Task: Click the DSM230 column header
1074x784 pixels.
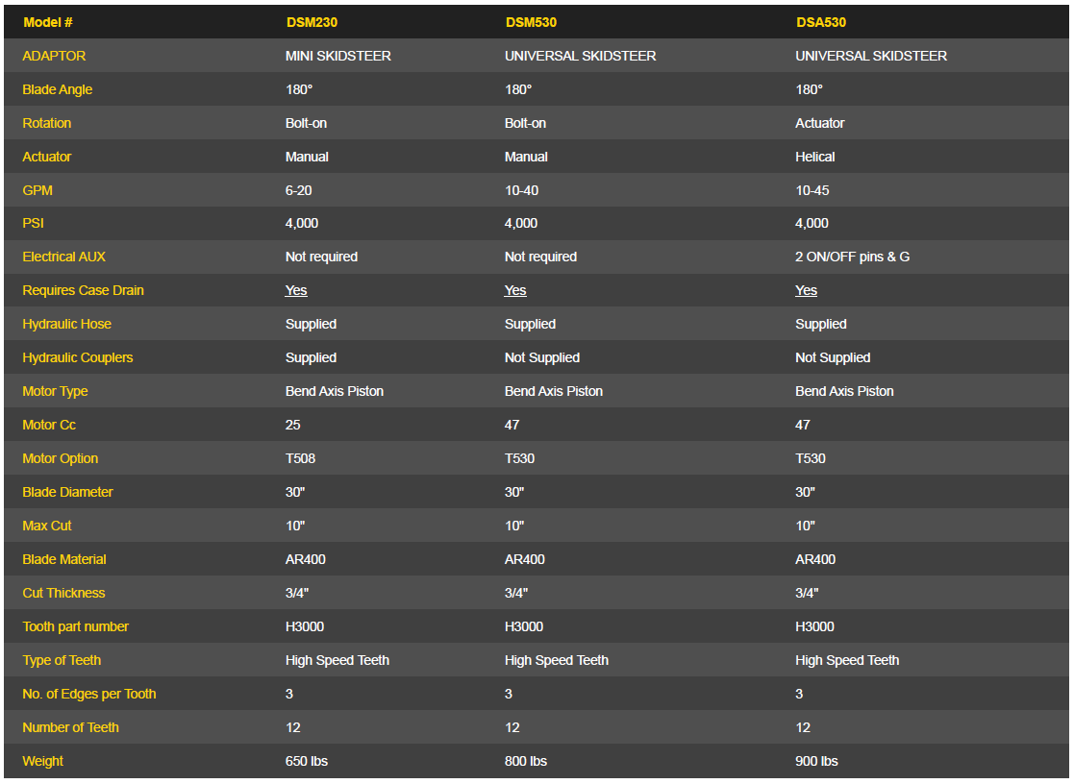Action: point(312,22)
